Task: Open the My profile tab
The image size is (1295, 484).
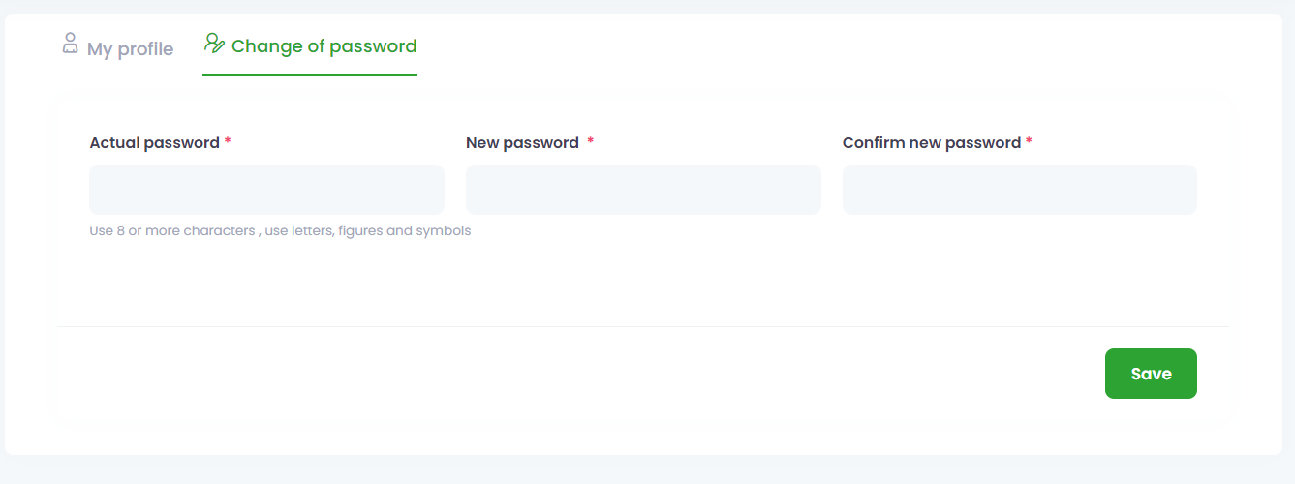Action: (x=130, y=48)
